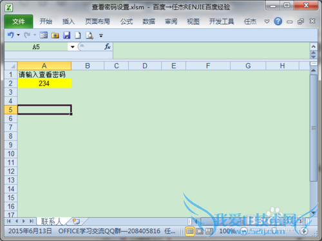Open the Name Box dropdown arrow

tap(73, 47)
